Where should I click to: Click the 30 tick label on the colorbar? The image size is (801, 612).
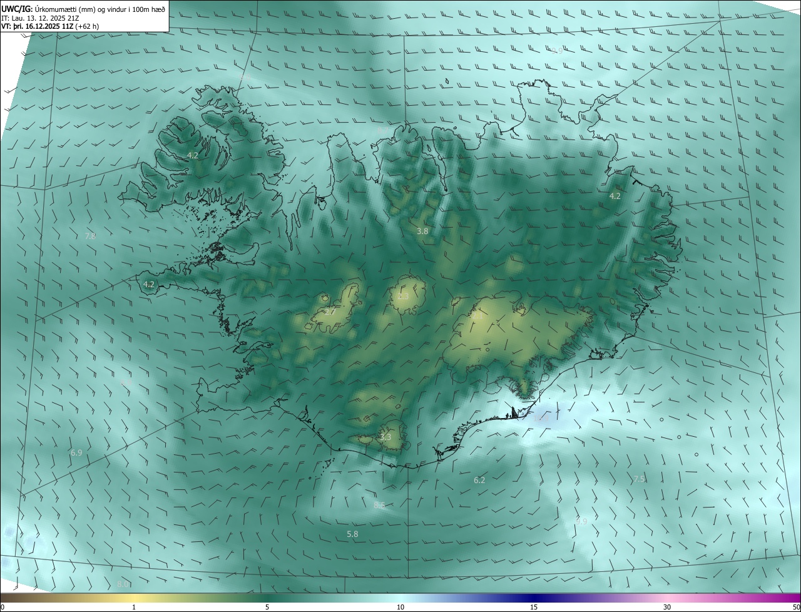667,607
